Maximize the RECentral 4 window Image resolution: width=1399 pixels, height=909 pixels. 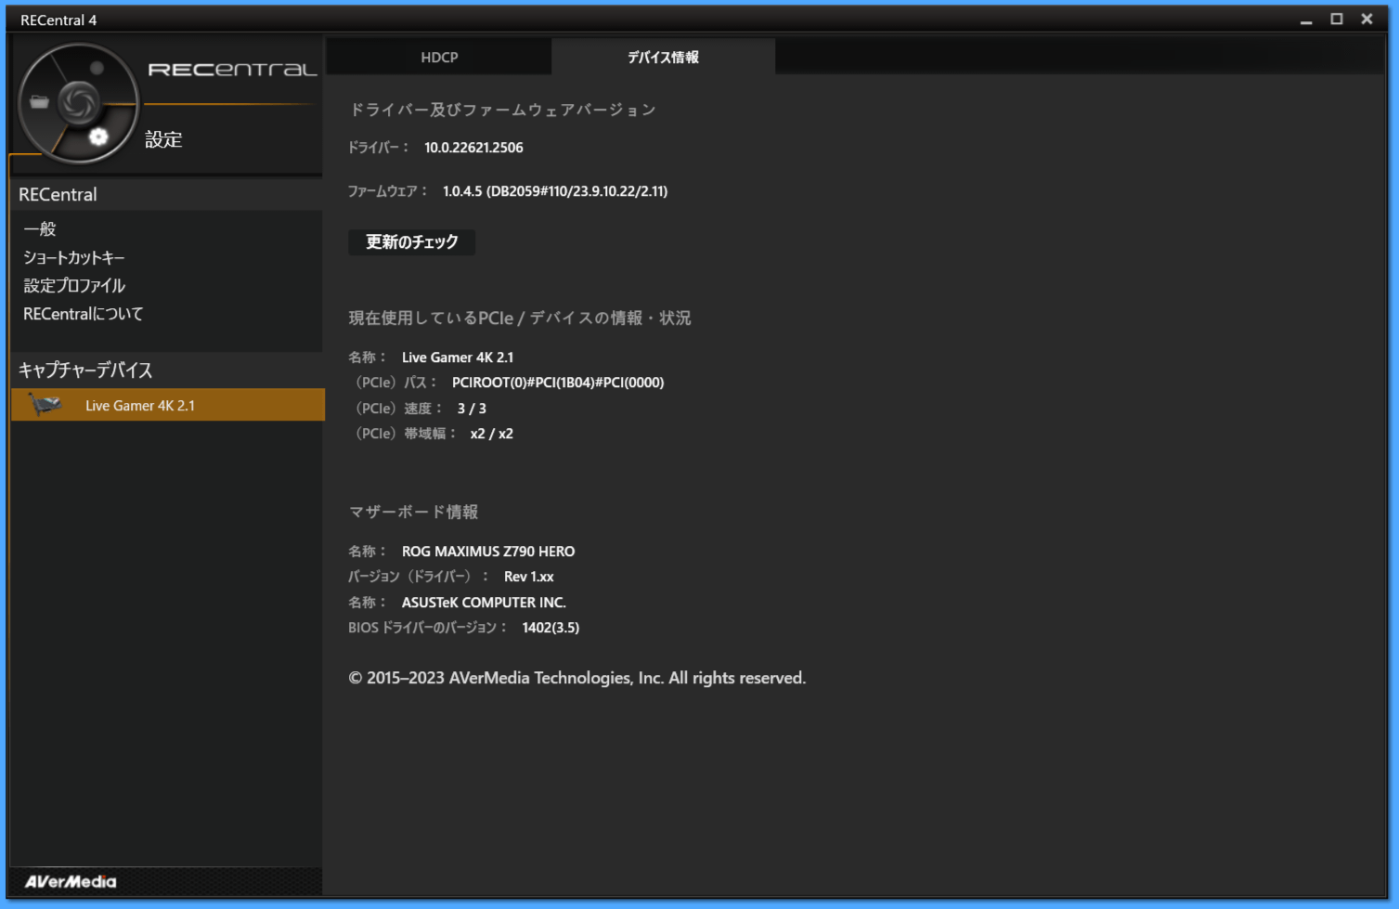click(1337, 19)
